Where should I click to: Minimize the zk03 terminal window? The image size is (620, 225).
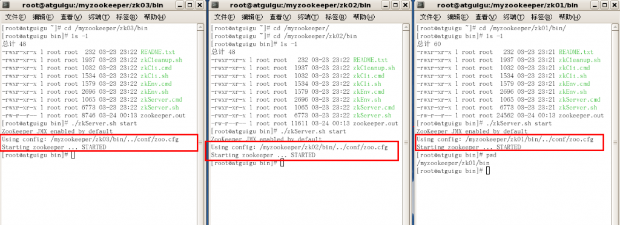coord(179,5)
